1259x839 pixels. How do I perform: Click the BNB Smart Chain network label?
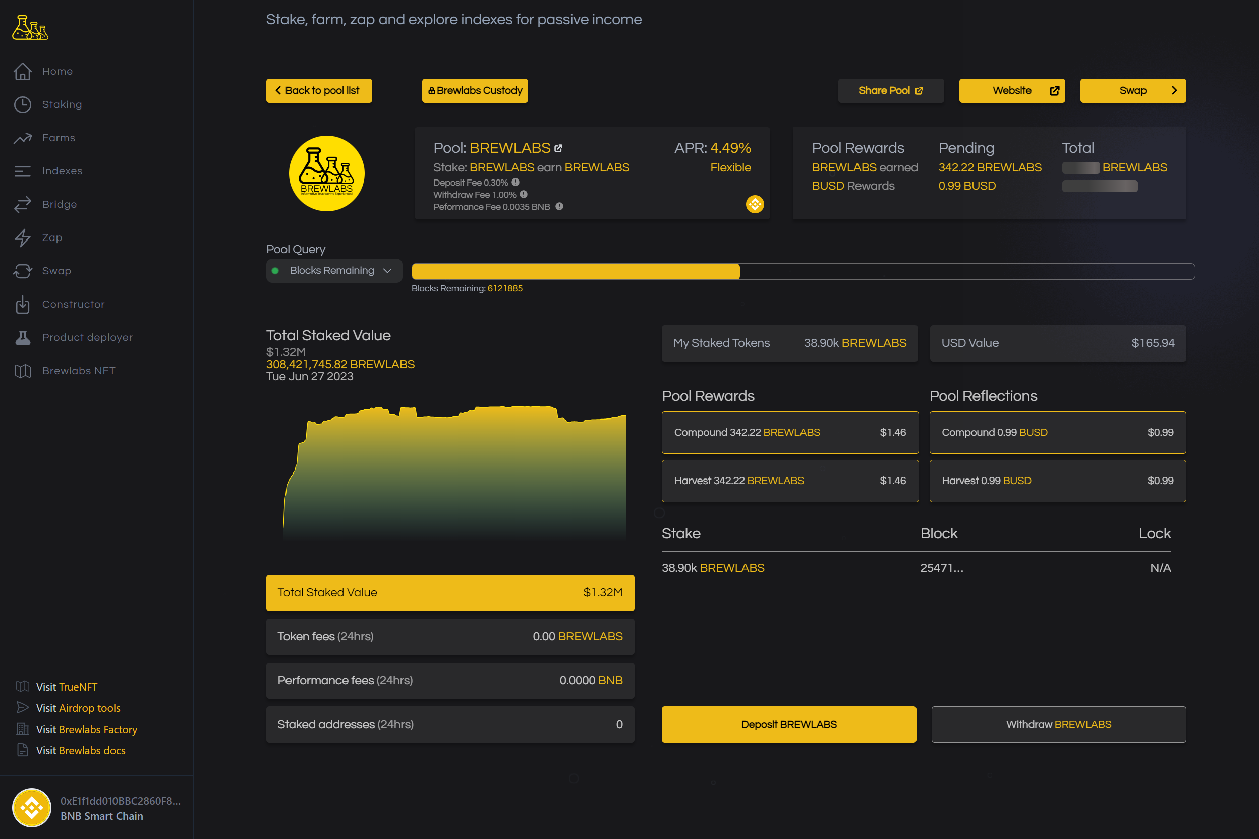pyautogui.click(x=102, y=816)
